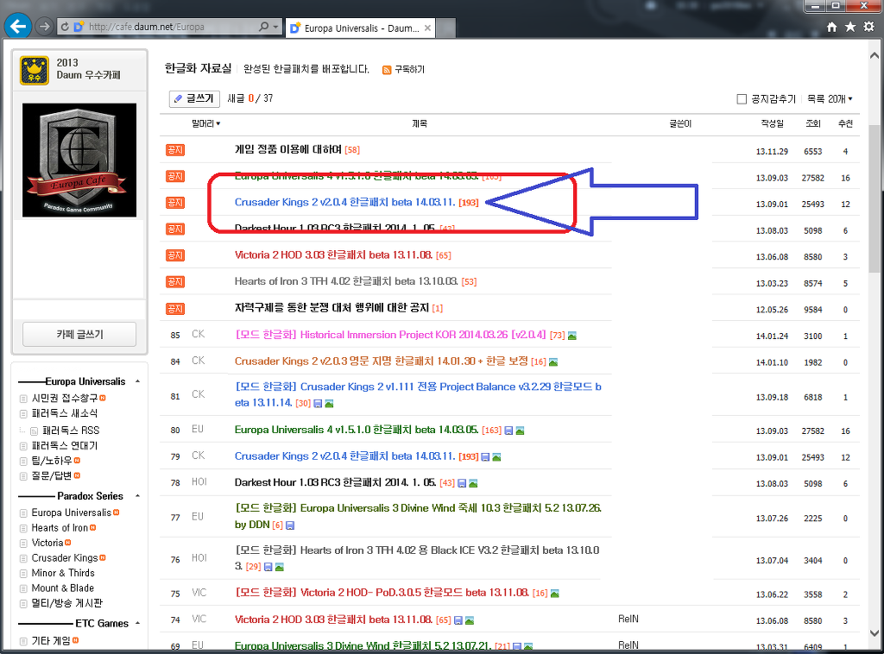Image resolution: width=884 pixels, height=654 pixels.
Task: Open the 멀티/방송 게시판 board
Action: 67,603
